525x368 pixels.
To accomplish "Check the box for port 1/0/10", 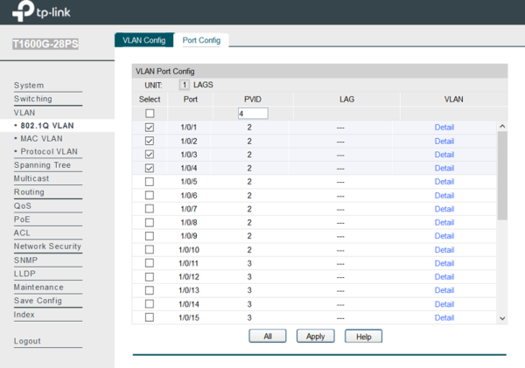I will (149, 250).
